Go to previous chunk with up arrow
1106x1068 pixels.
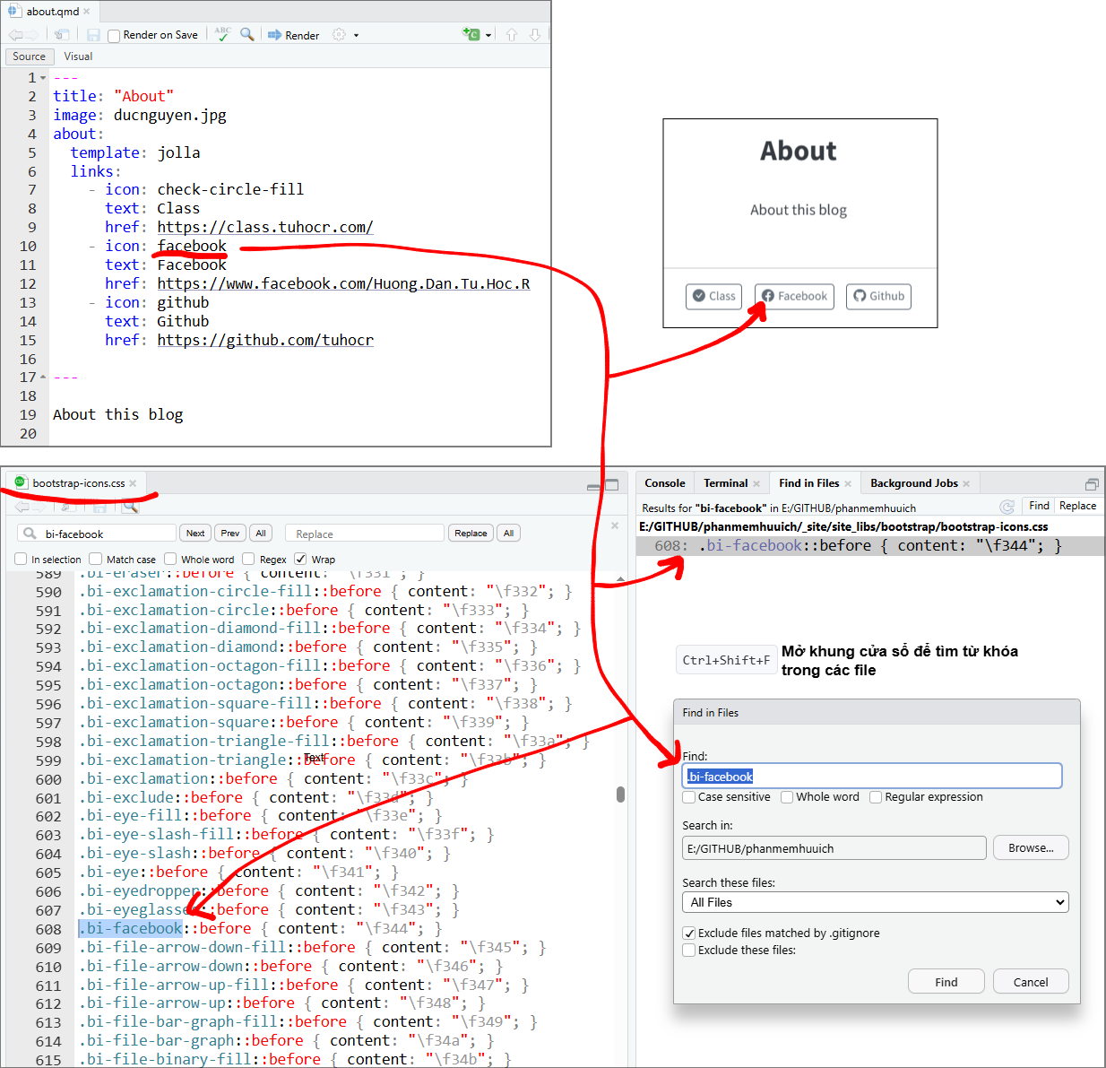(x=512, y=34)
